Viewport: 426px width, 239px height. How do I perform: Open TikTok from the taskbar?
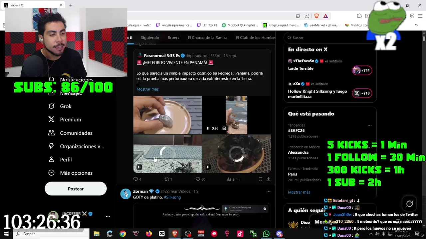pos(240,234)
